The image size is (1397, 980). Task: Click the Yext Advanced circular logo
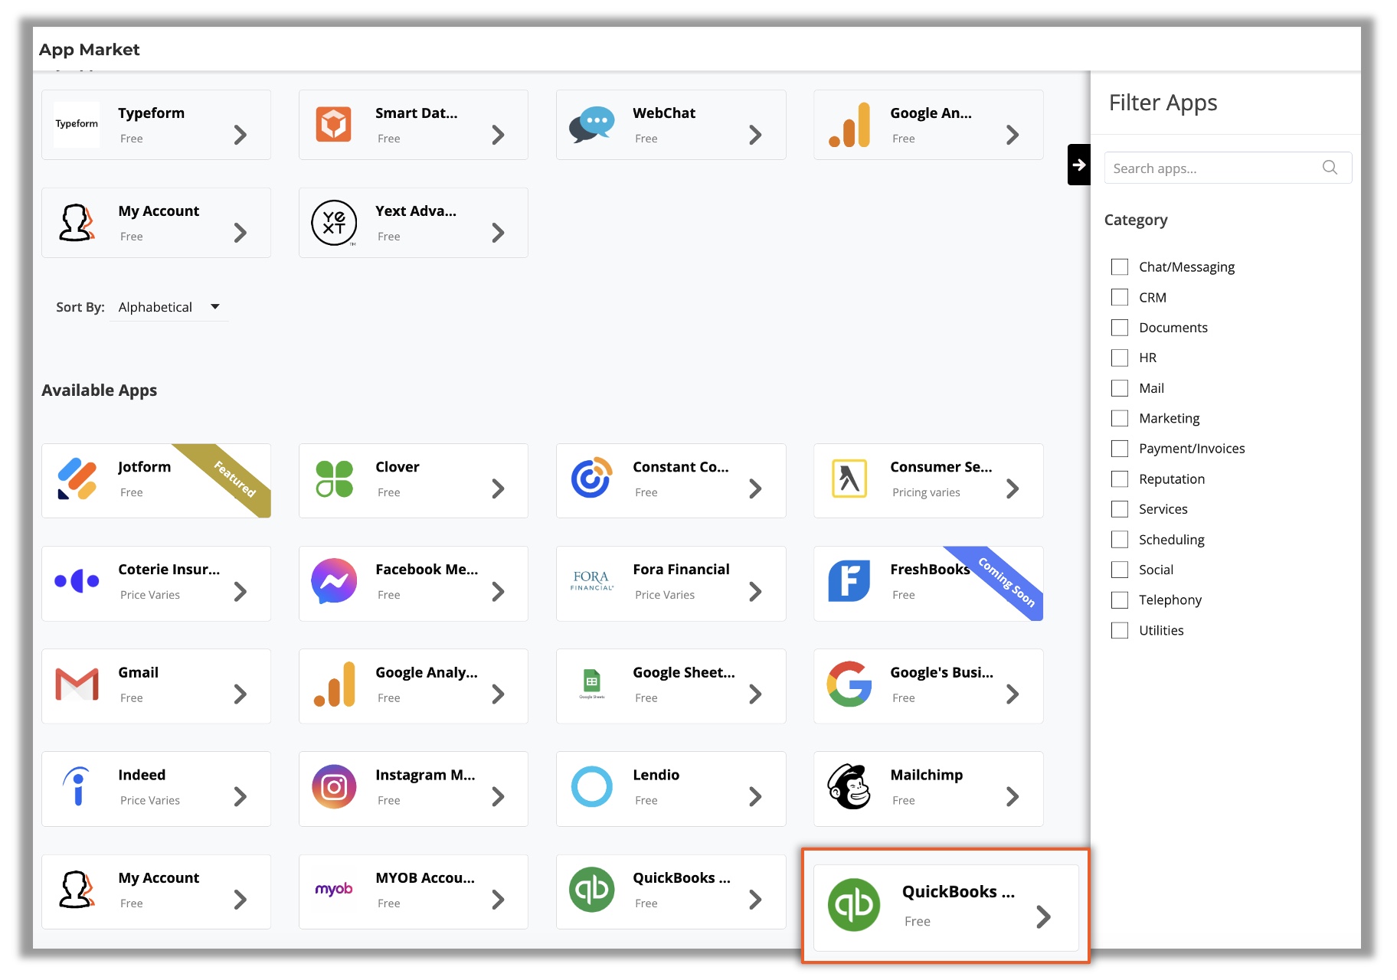[x=334, y=223]
